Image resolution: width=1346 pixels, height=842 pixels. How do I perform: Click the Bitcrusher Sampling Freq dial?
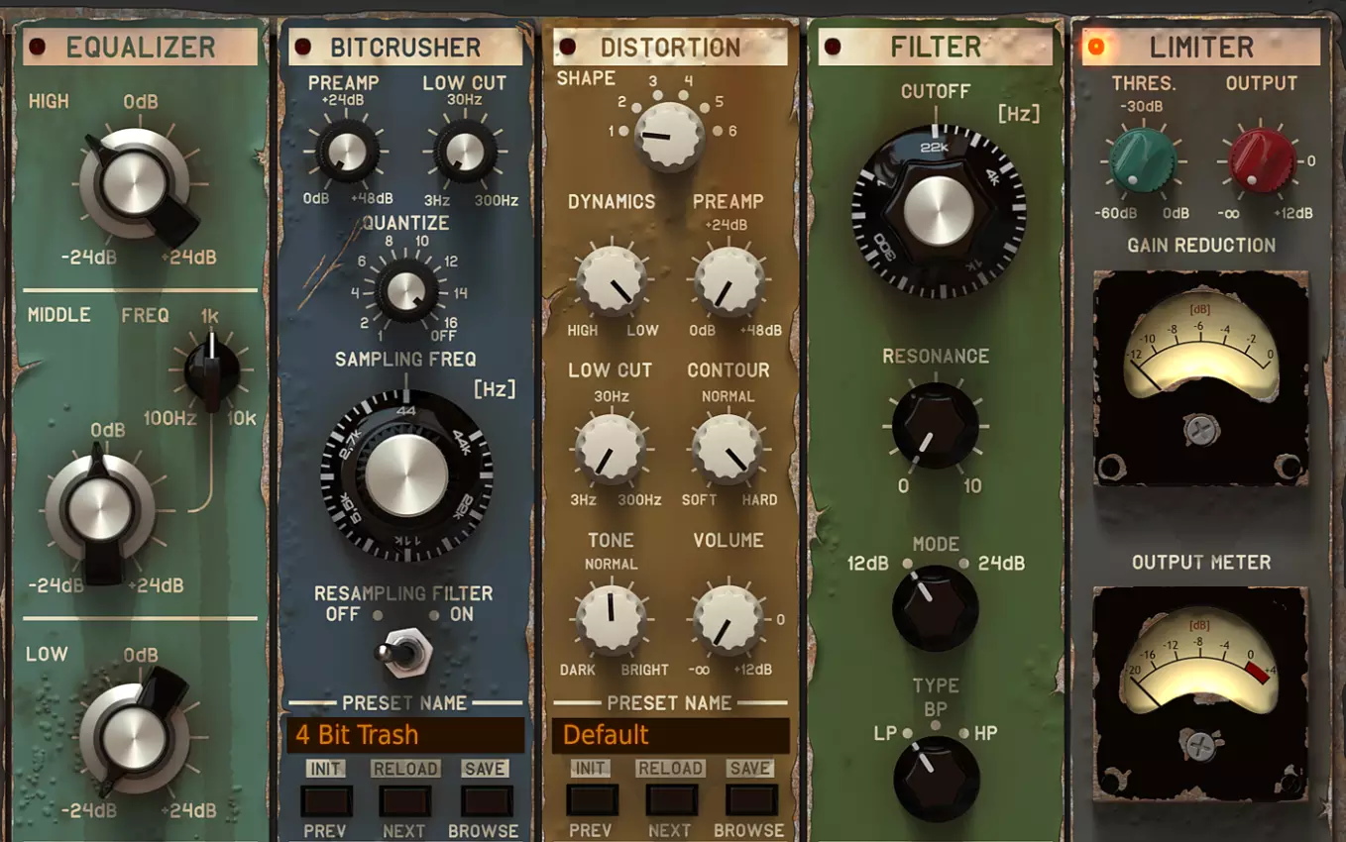406,474
